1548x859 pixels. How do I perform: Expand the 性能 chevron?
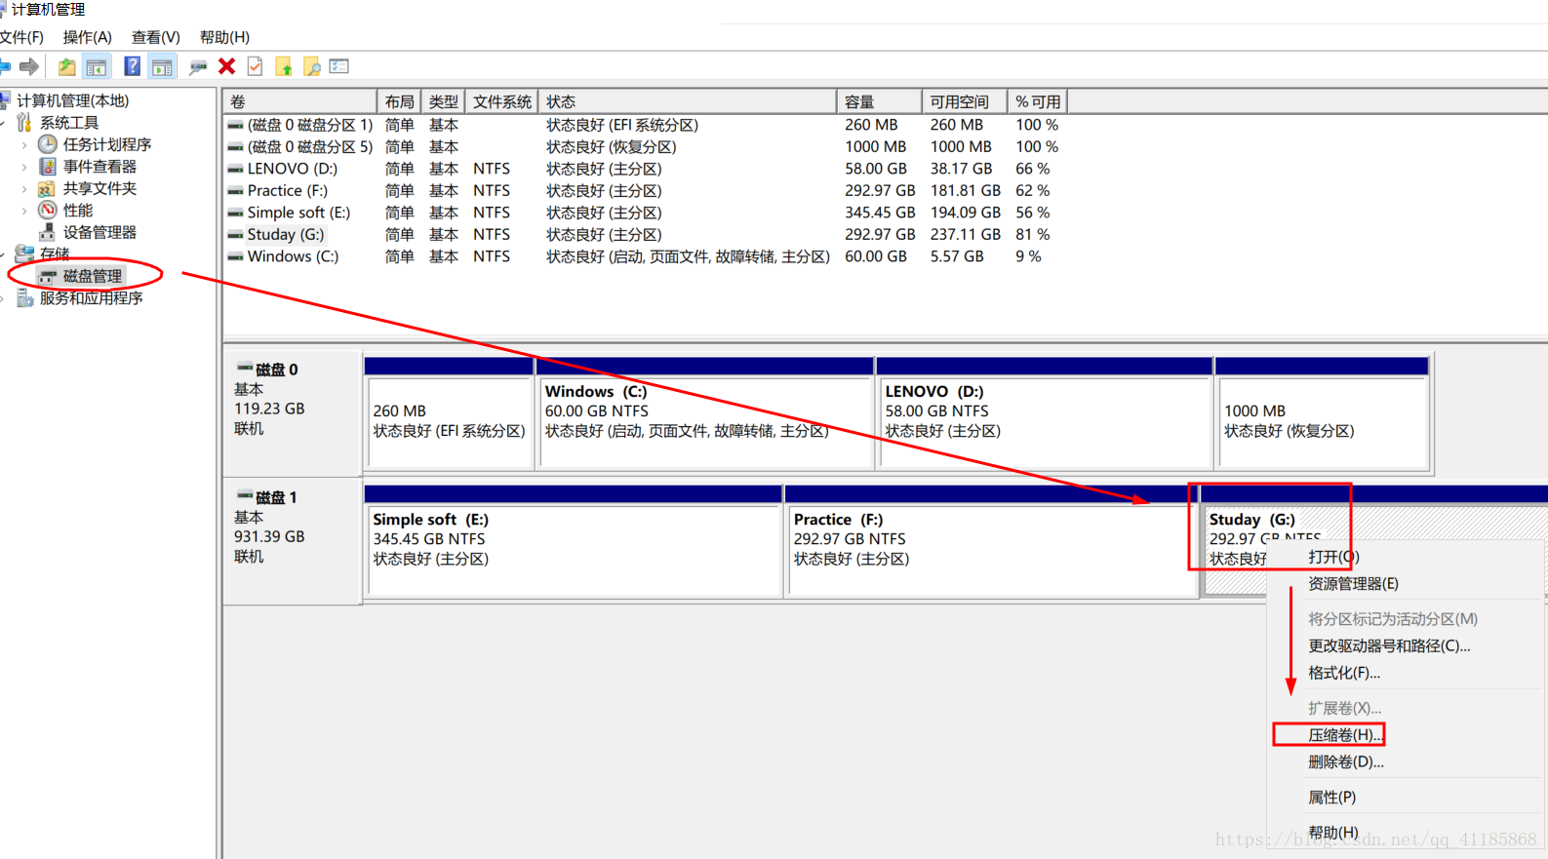point(24,211)
